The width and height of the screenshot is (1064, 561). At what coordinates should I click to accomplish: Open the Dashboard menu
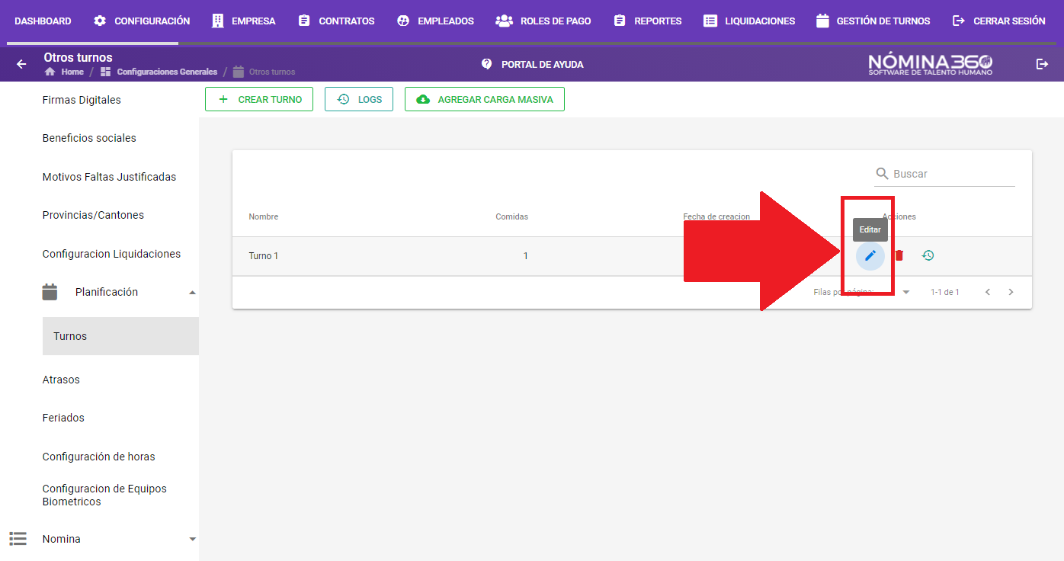[43, 21]
